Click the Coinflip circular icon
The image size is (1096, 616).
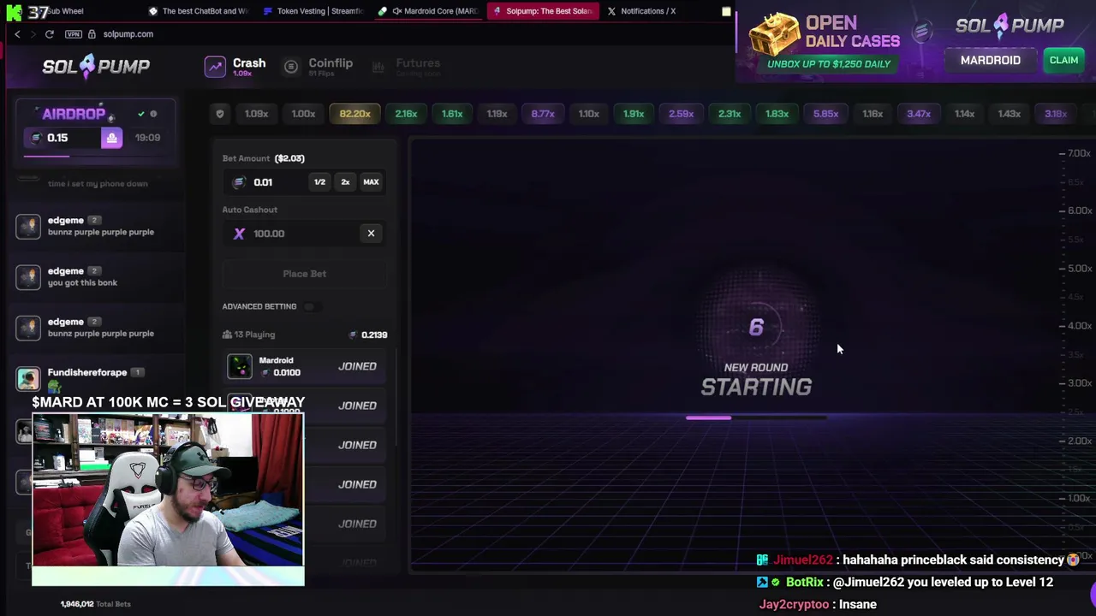291,67
